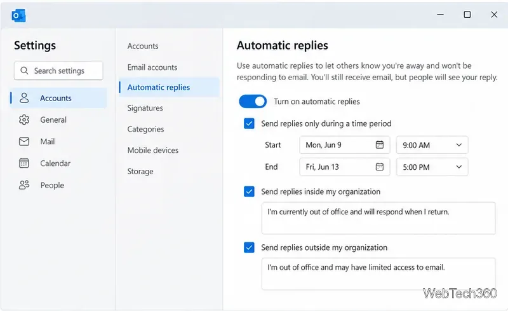
Task: Click the inside organization reply message box
Action: coord(378,218)
